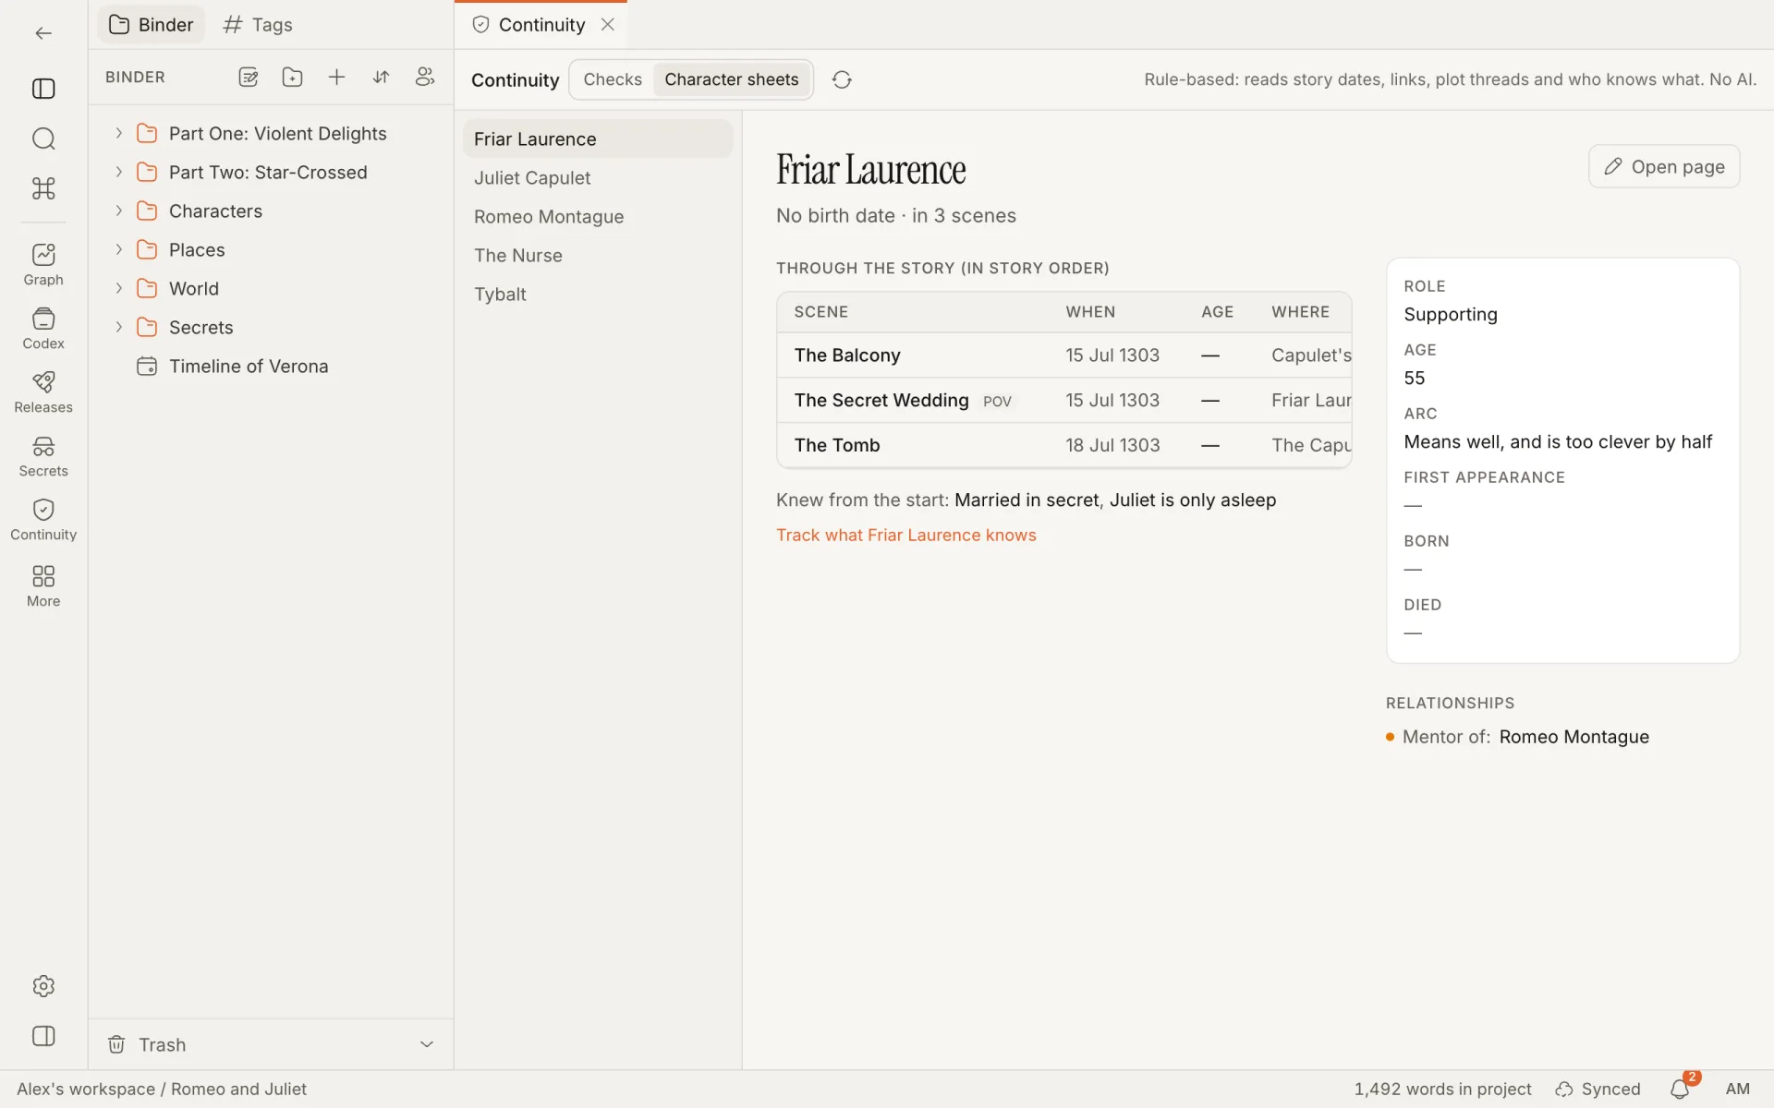Go back with the left arrow icon
This screenshot has width=1774, height=1108.
click(x=43, y=33)
